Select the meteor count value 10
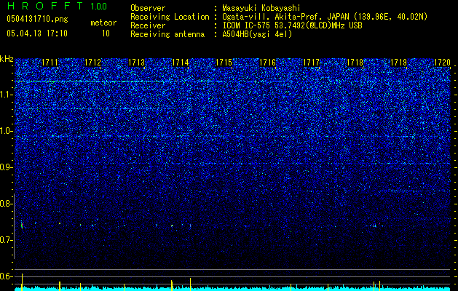The height and width of the screenshot is (291, 458). pyautogui.click(x=106, y=33)
